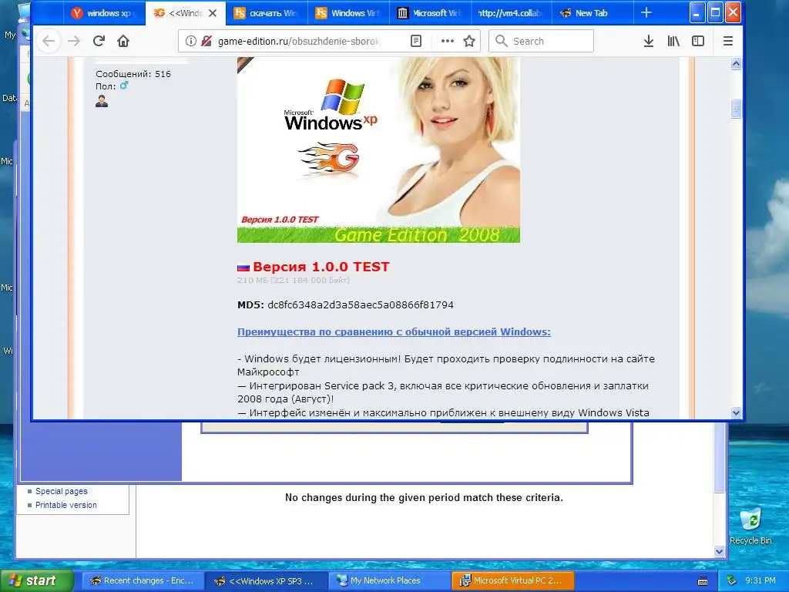Click the 'Версия 1.0.0 TEST' heading

coord(321,267)
